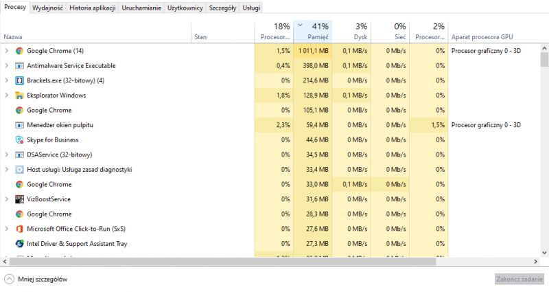Expand the Brackets.exe (32-bitowy) group
The image size is (549, 292).
(x=6, y=80)
